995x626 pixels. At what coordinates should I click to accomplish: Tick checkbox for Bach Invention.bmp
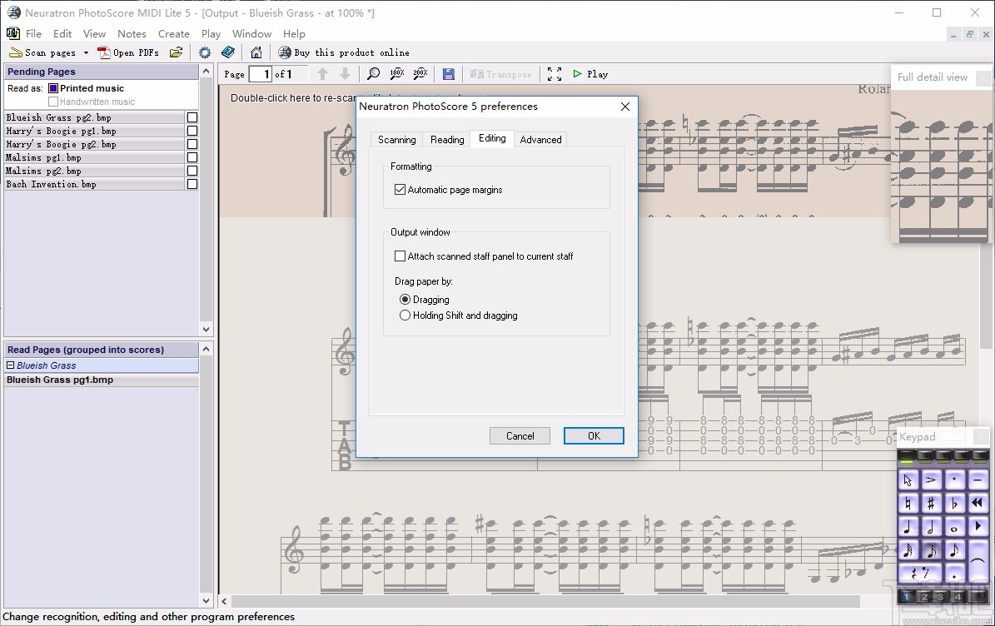[x=192, y=184]
